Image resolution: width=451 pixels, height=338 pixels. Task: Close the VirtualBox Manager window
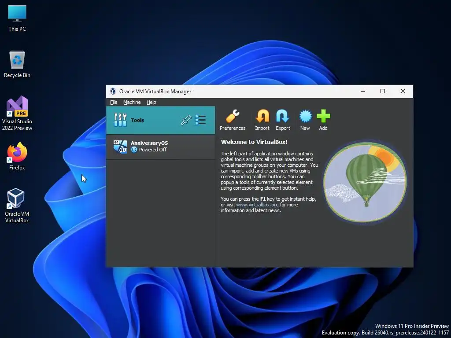coord(403,91)
